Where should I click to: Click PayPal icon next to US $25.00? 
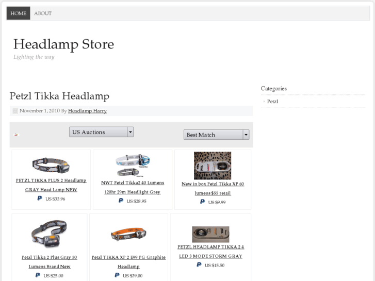[x=38, y=275]
